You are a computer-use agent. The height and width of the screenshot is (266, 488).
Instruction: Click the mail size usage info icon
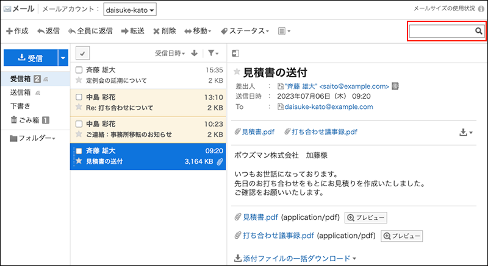tap(481, 9)
